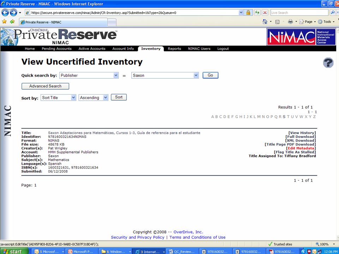The width and height of the screenshot is (339, 254).
Task: Click the Go button
Action: tap(210, 75)
